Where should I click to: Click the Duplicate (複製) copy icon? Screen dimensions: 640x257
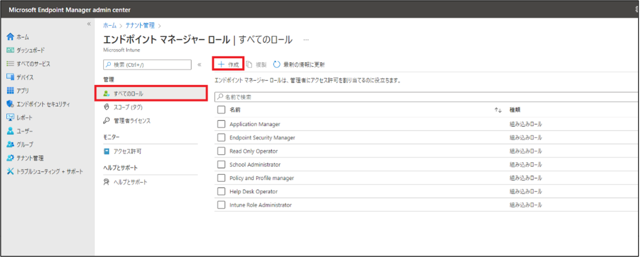click(249, 64)
